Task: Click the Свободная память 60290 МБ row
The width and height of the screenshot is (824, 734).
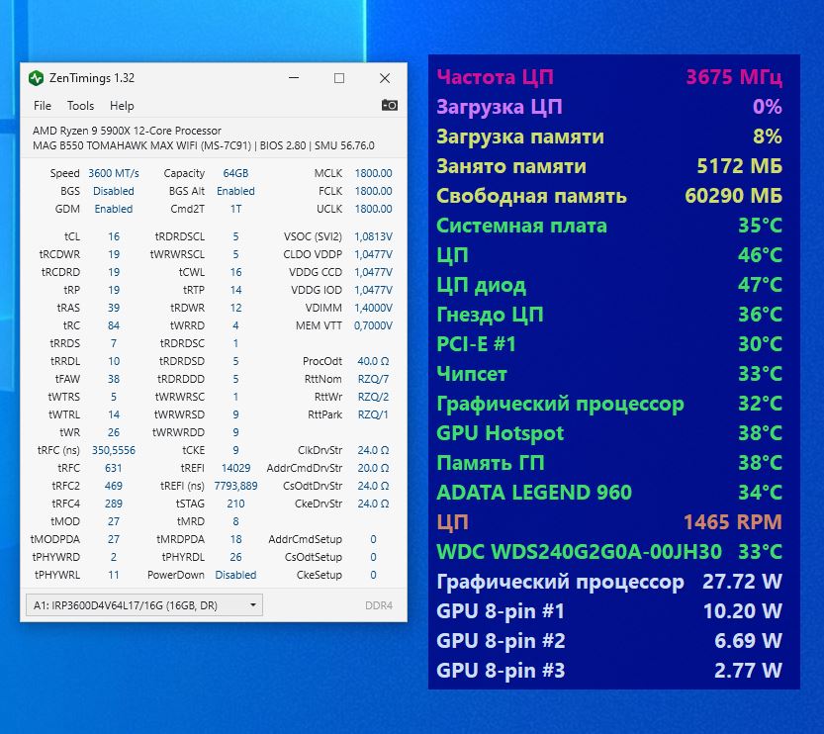Action: click(x=609, y=196)
